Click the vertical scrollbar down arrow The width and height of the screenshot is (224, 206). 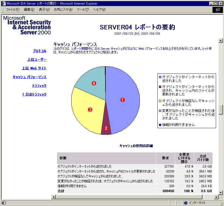pos(221,193)
